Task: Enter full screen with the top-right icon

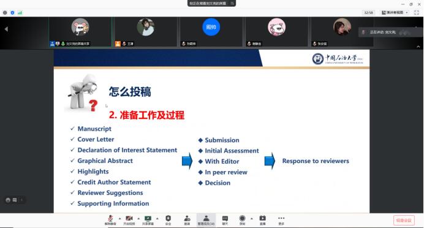Action: click(417, 12)
